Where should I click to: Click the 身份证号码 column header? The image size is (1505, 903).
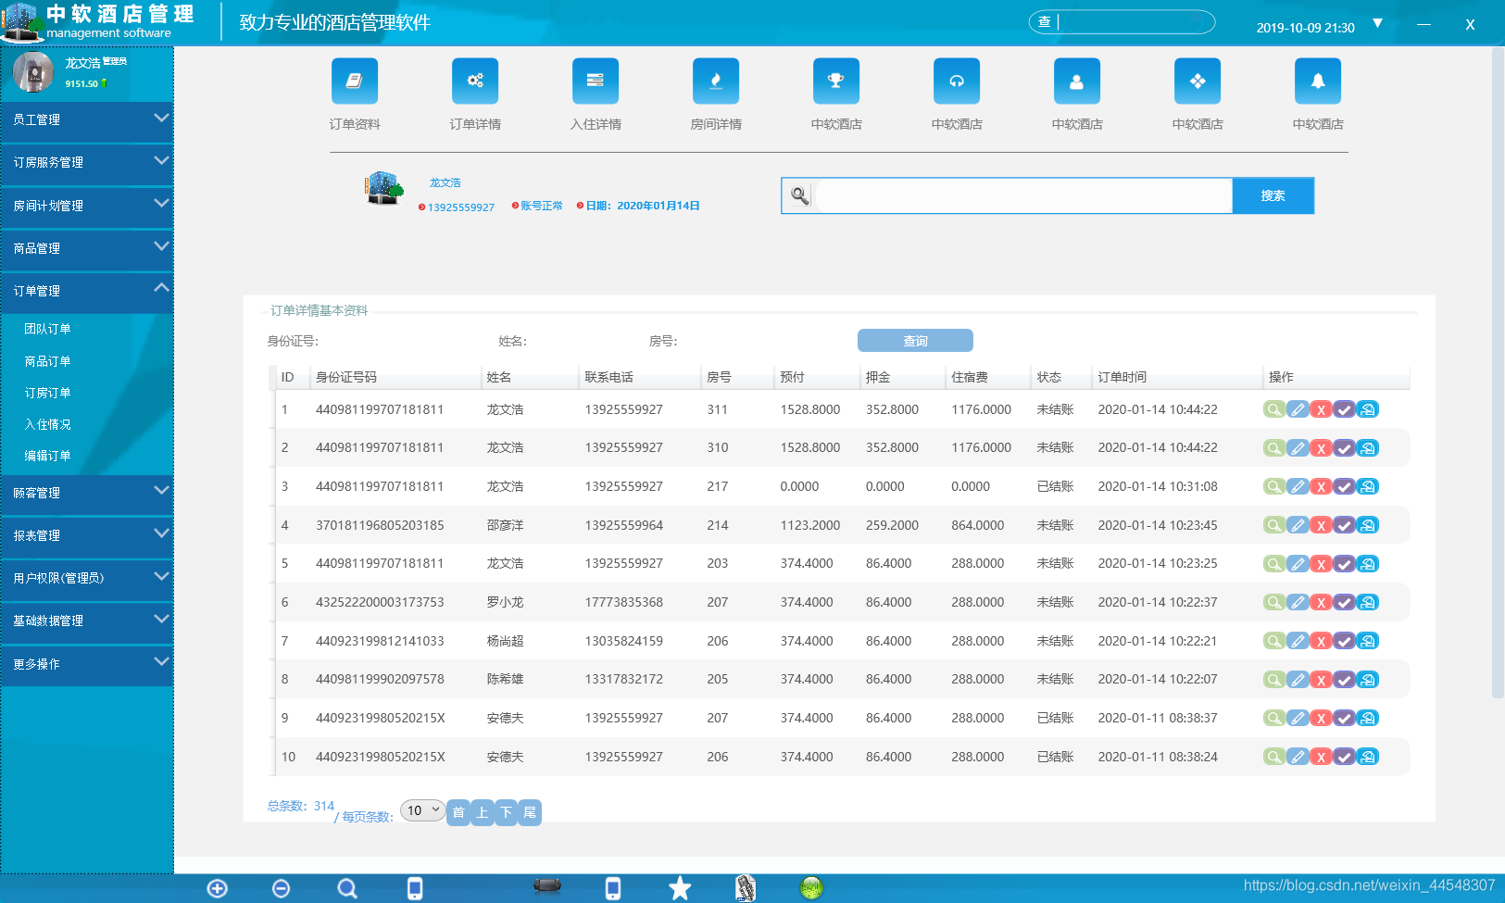[x=345, y=377]
